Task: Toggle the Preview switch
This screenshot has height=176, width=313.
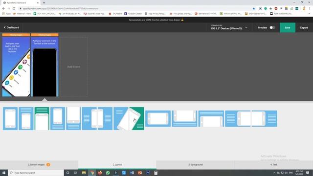Action: (x=272, y=27)
